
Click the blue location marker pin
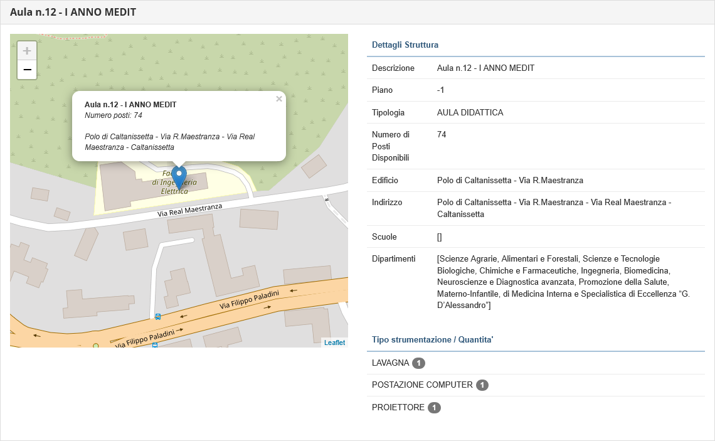pyautogui.click(x=179, y=177)
